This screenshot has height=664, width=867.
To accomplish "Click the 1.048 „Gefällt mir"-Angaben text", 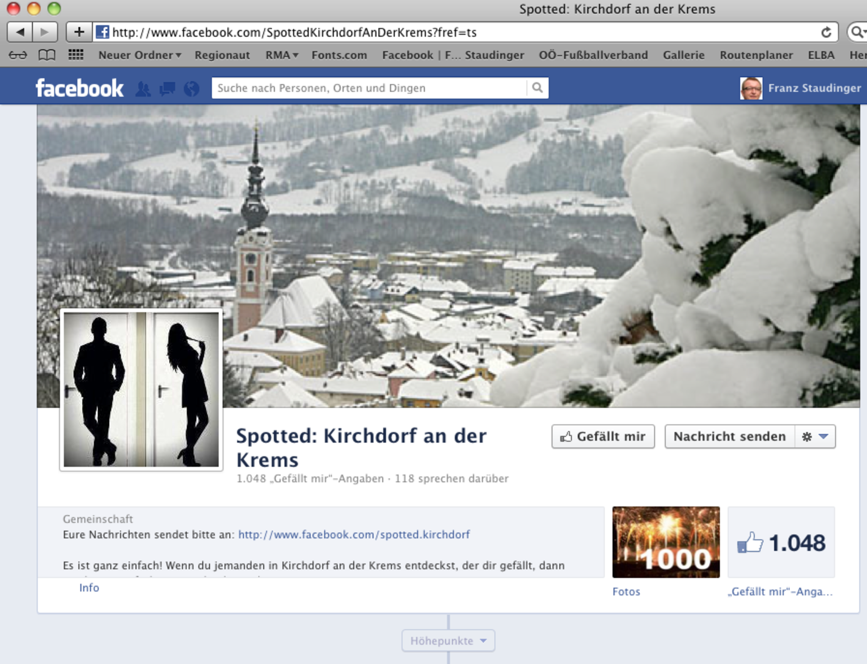I will coord(310,479).
